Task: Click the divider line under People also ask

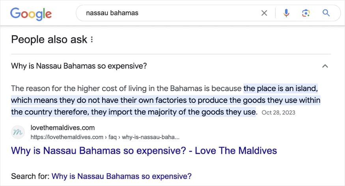Action: pyautogui.click(x=171, y=54)
